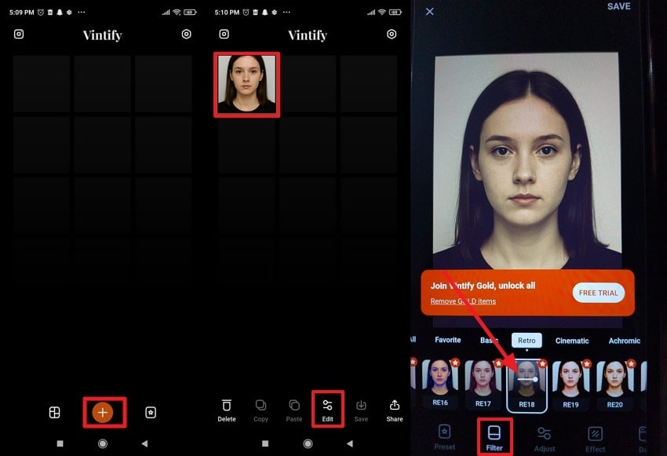Close the editor with the X icon
The height and width of the screenshot is (456, 667).
pos(430,12)
